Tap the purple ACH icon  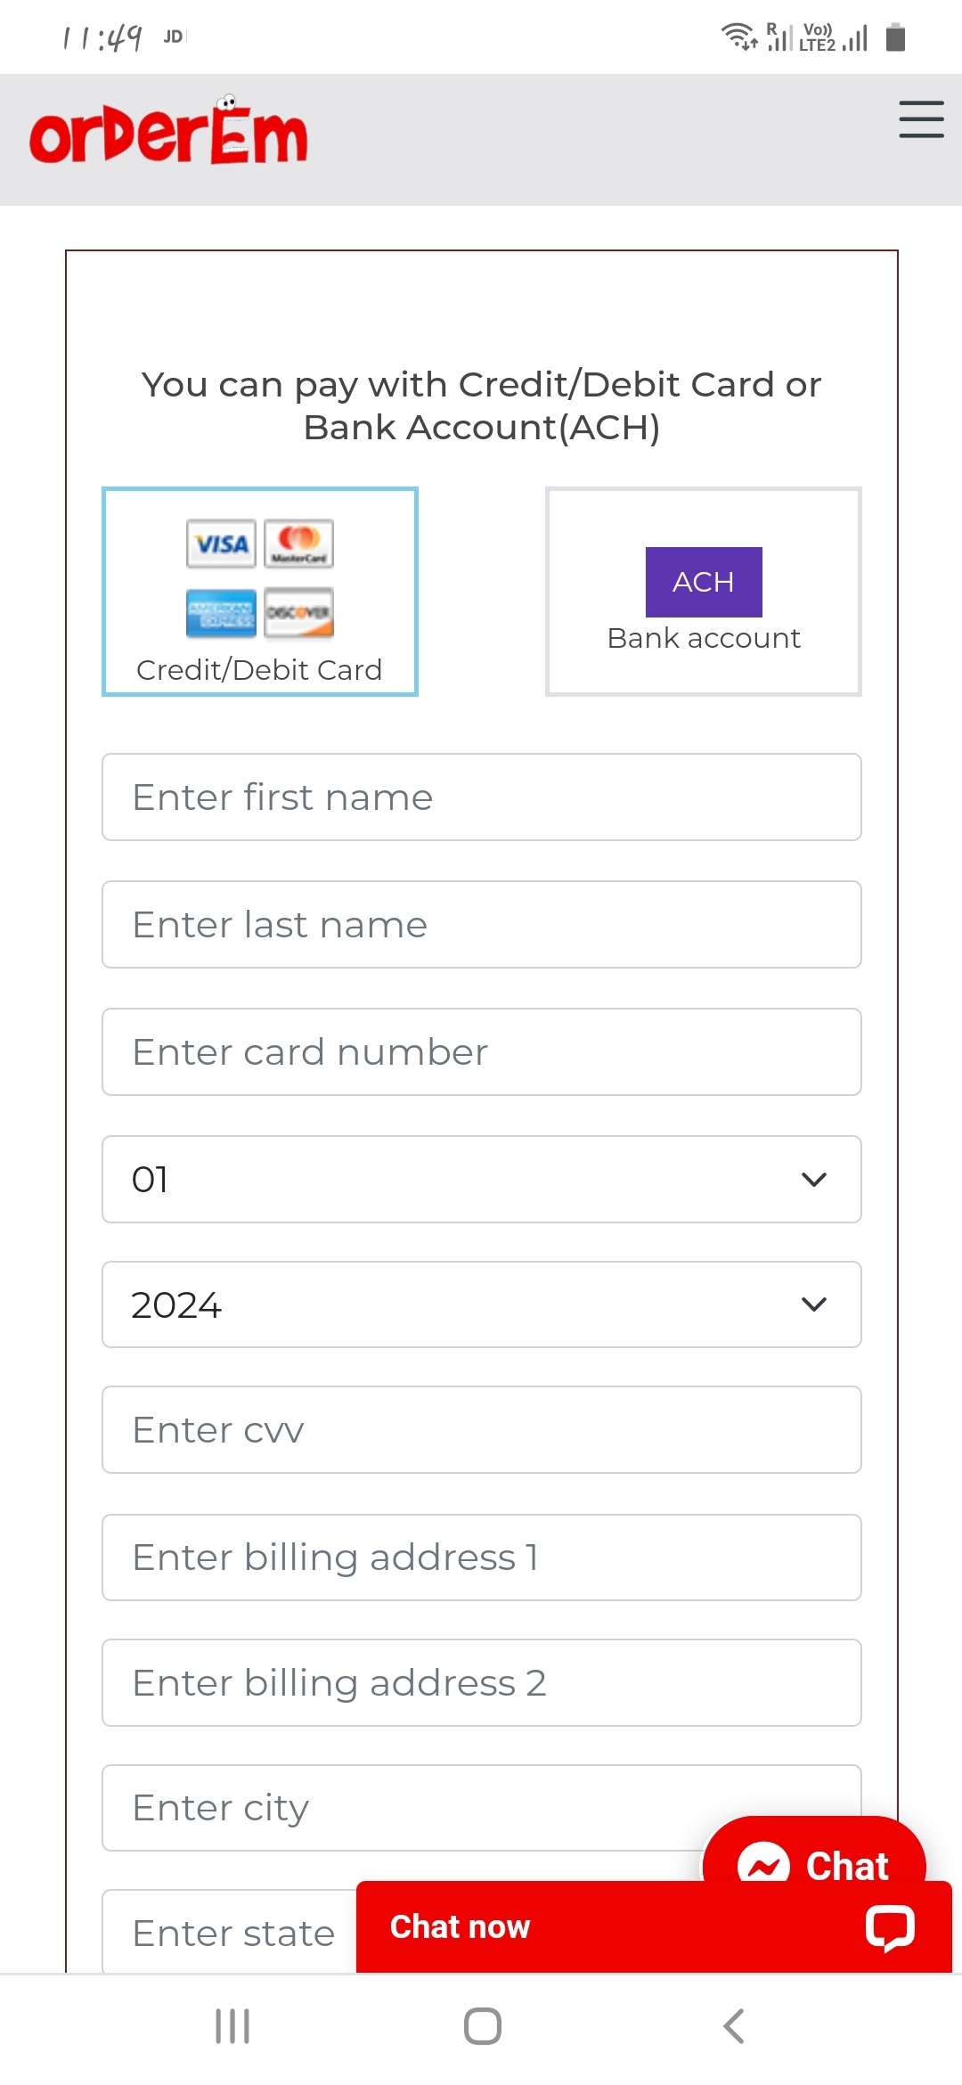point(704,582)
